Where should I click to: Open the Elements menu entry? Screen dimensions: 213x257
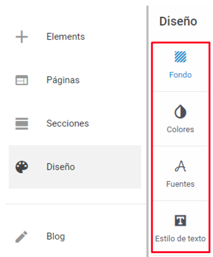point(66,37)
